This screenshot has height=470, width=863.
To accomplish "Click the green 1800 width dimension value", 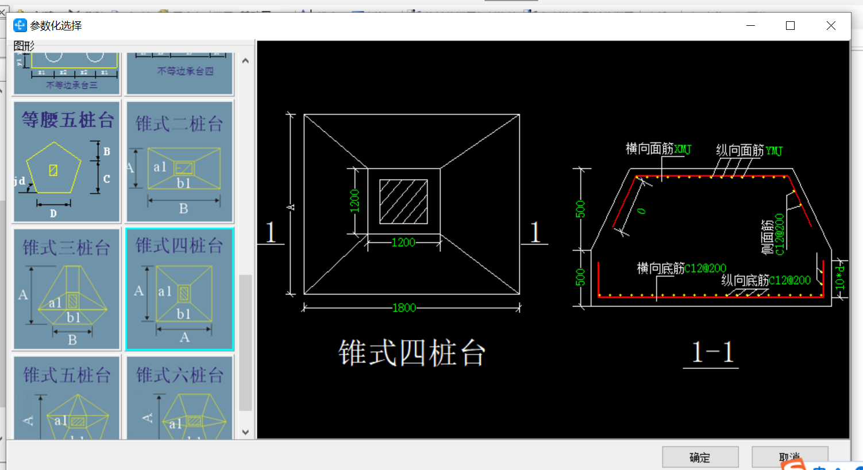I will 404,308.
